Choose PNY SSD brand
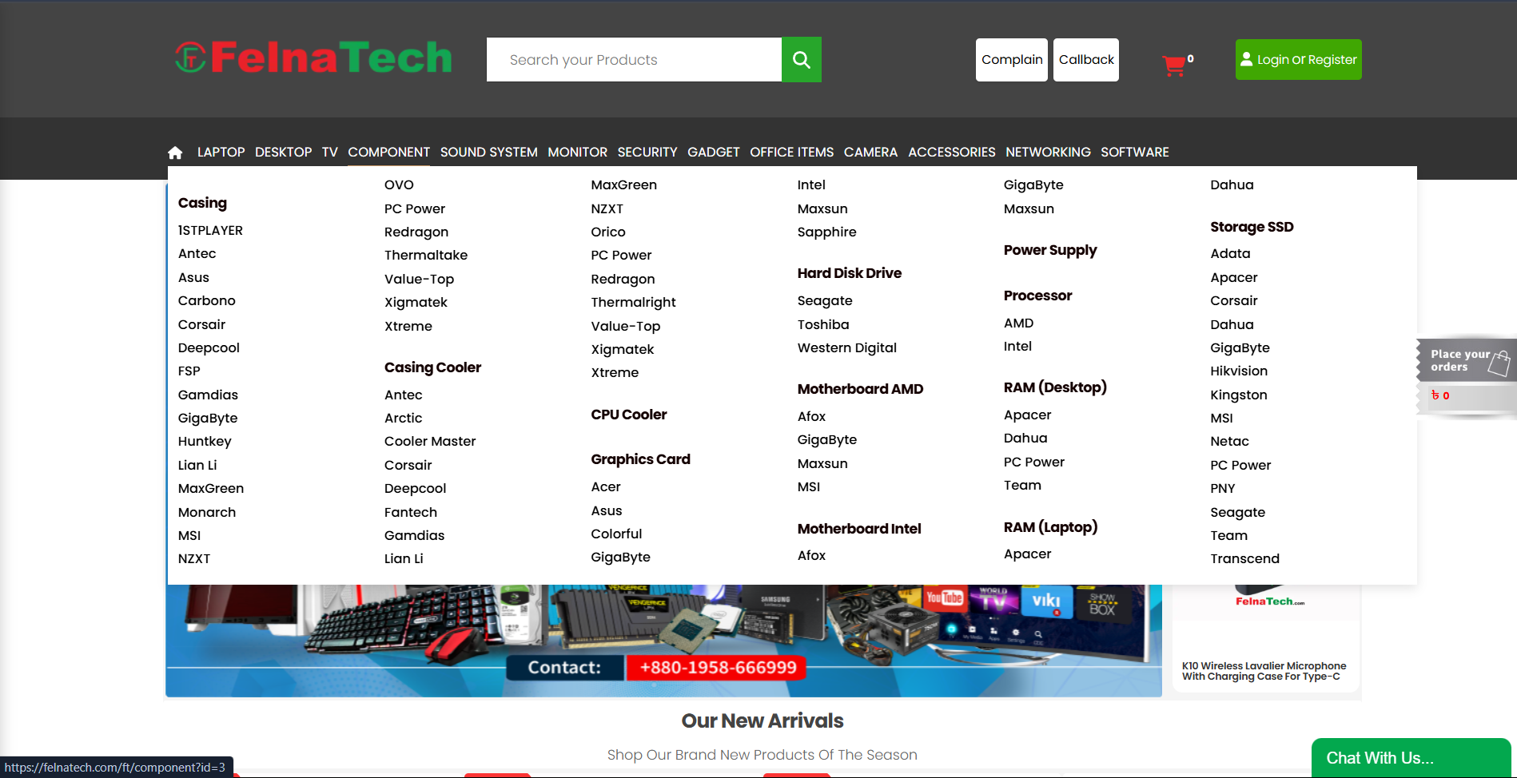This screenshot has width=1517, height=778. (1223, 488)
